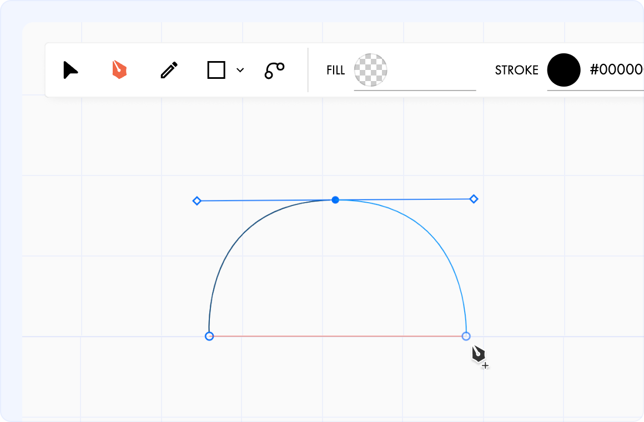
Task: Choose the Rectangle shape tool
Action: pyautogui.click(x=217, y=70)
